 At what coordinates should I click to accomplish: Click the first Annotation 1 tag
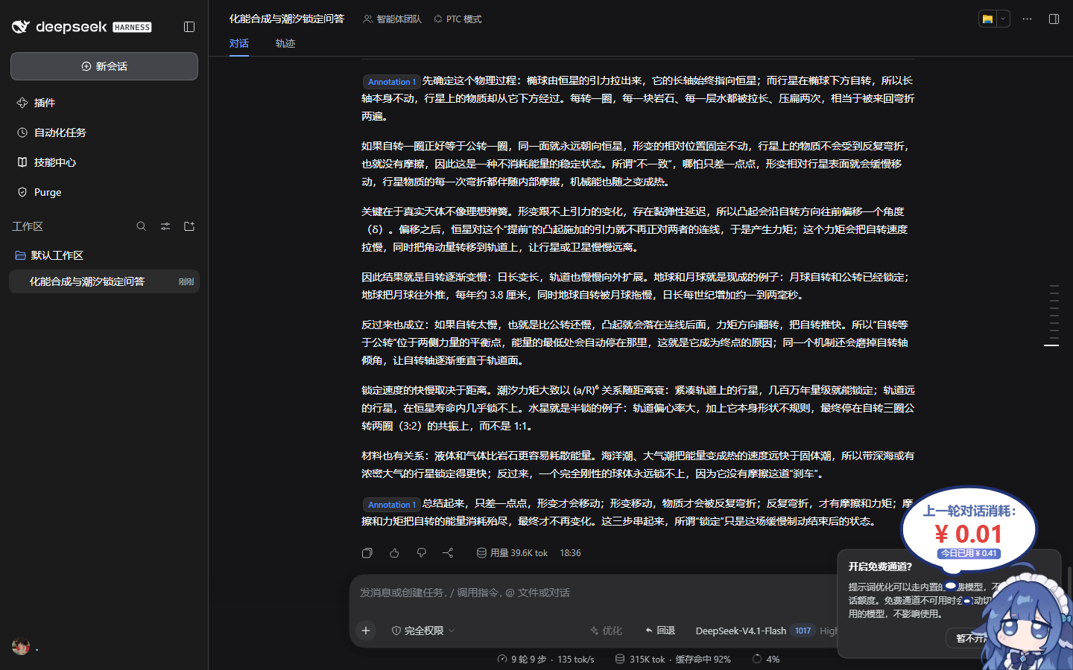[391, 82]
